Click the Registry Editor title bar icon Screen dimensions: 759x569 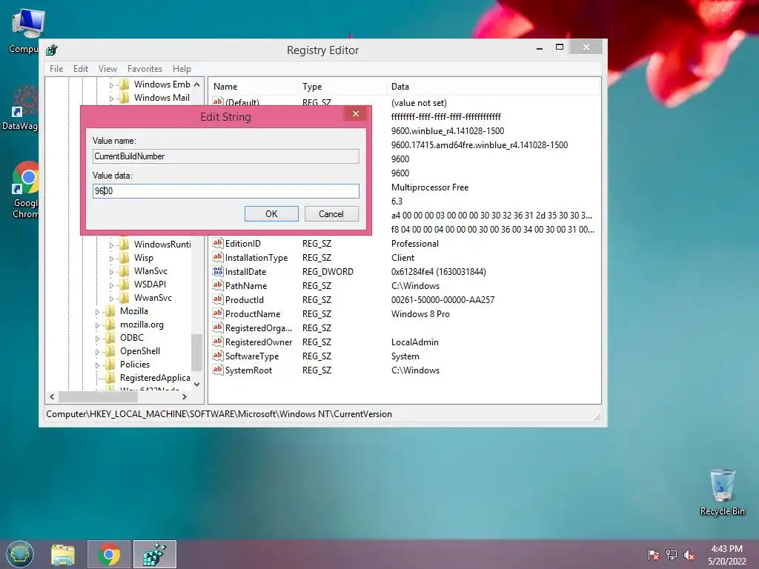click(52, 50)
